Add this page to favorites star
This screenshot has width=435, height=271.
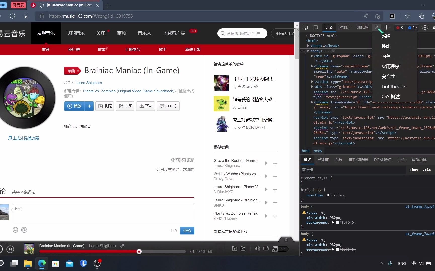tap(377, 16)
